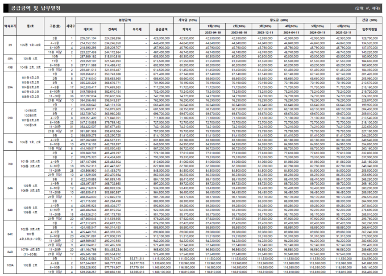Click the 공급금액 value '1,188,100,000'
This screenshot has height=276, width=386.
click(161, 272)
